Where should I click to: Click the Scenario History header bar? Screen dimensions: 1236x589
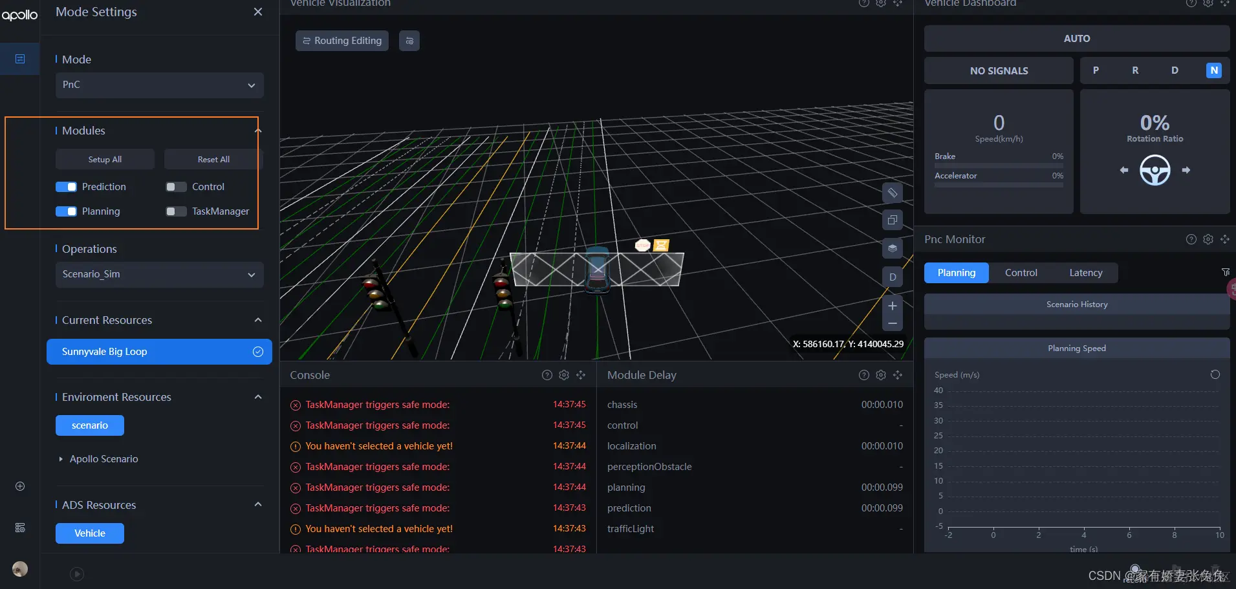tap(1077, 305)
